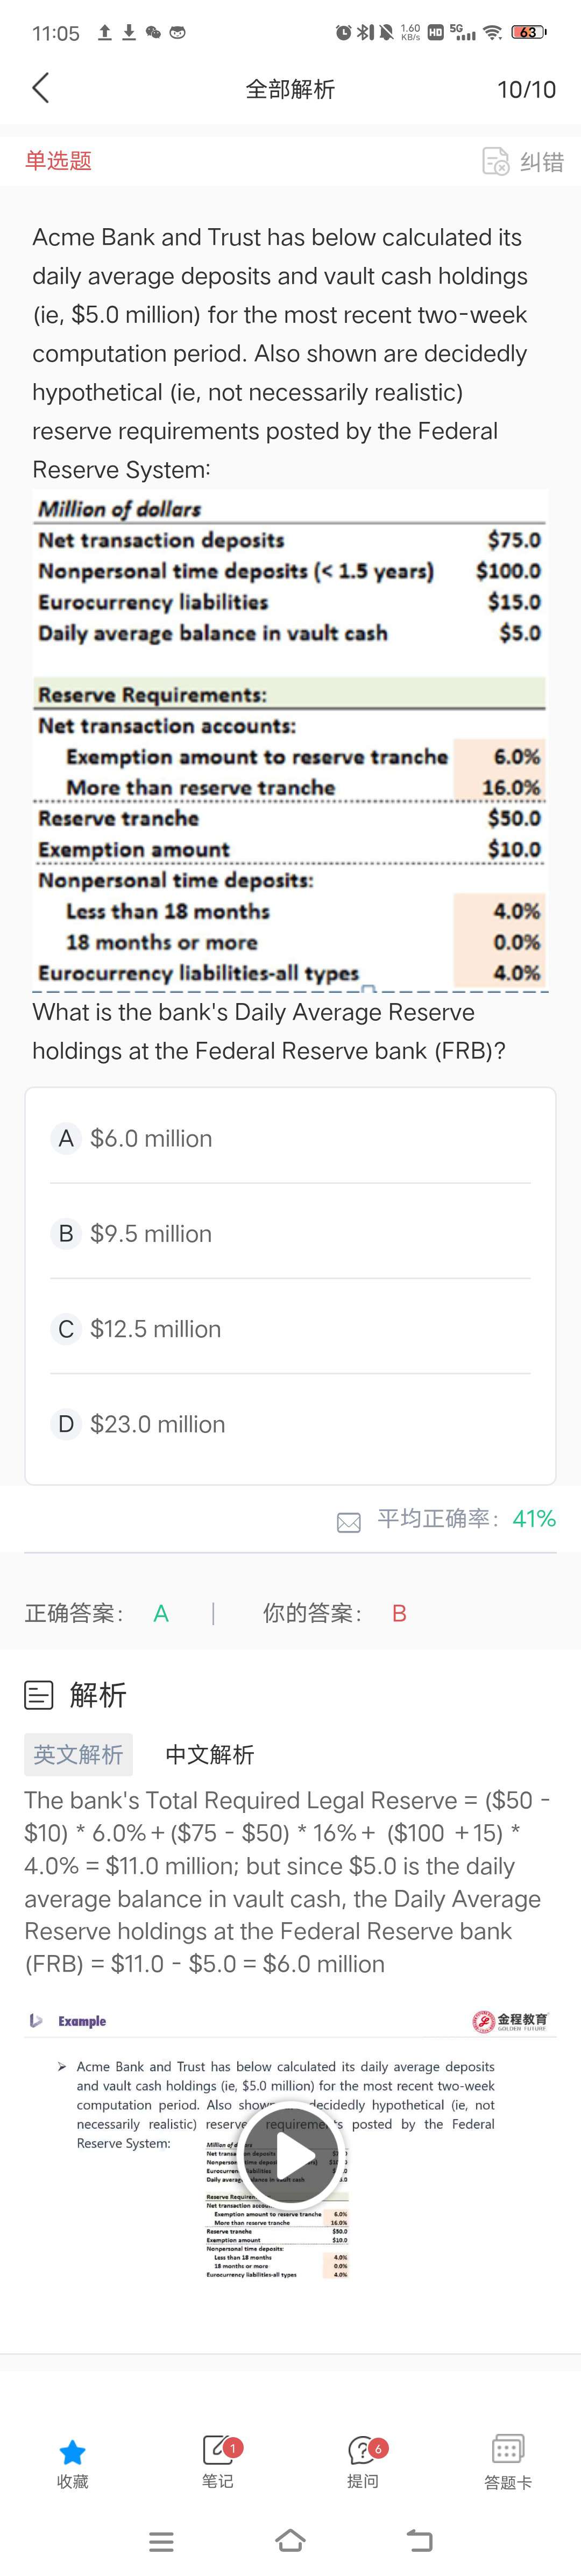The image size is (581, 2576).
Task: Switch to the 英文解析 tab
Action: point(78,1754)
